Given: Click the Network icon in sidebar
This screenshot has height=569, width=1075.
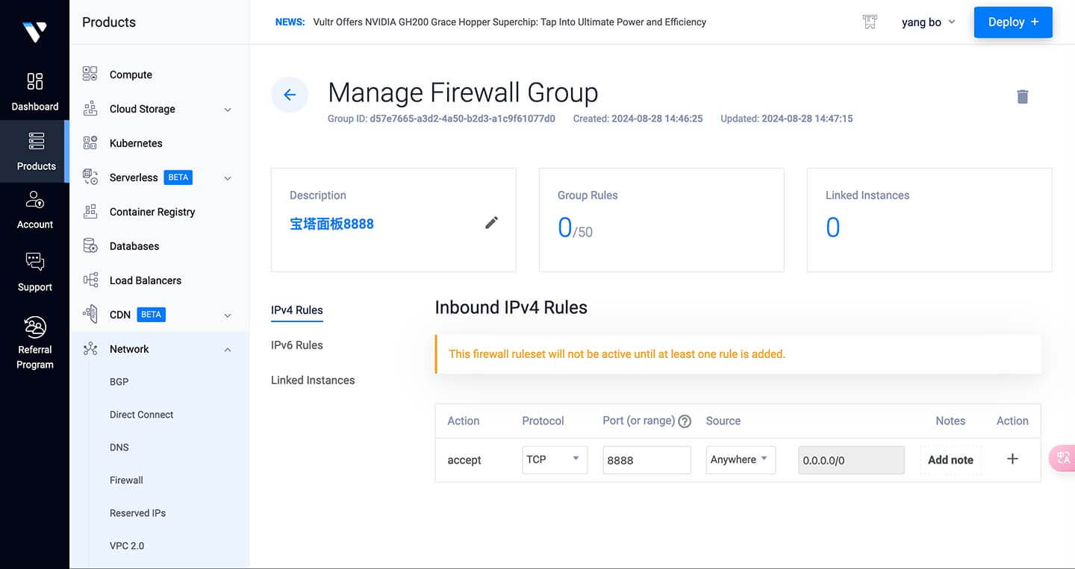Looking at the screenshot, I should point(90,348).
